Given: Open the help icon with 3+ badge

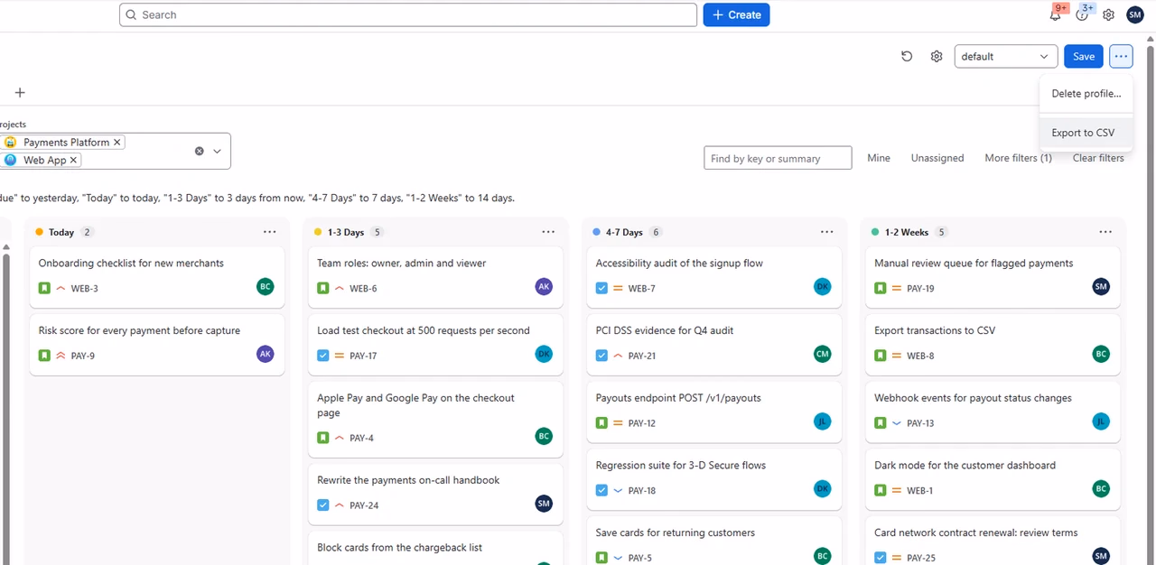Looking at the screenshot, I should coord(1082,15).
